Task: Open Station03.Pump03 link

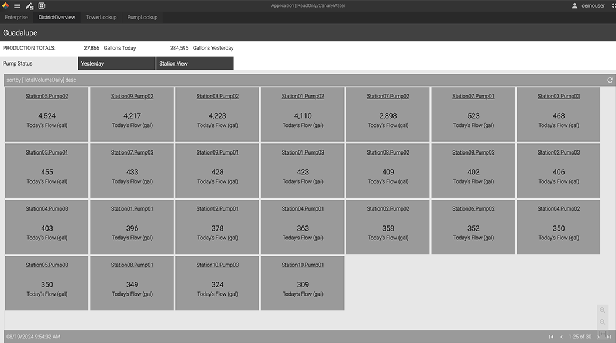Action: tap(559, 96)
